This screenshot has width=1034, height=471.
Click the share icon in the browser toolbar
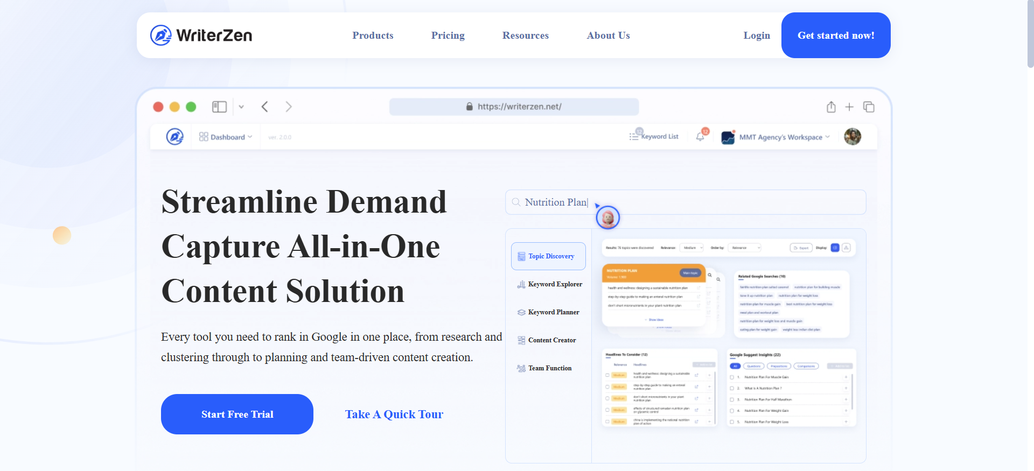click(831, 107)
